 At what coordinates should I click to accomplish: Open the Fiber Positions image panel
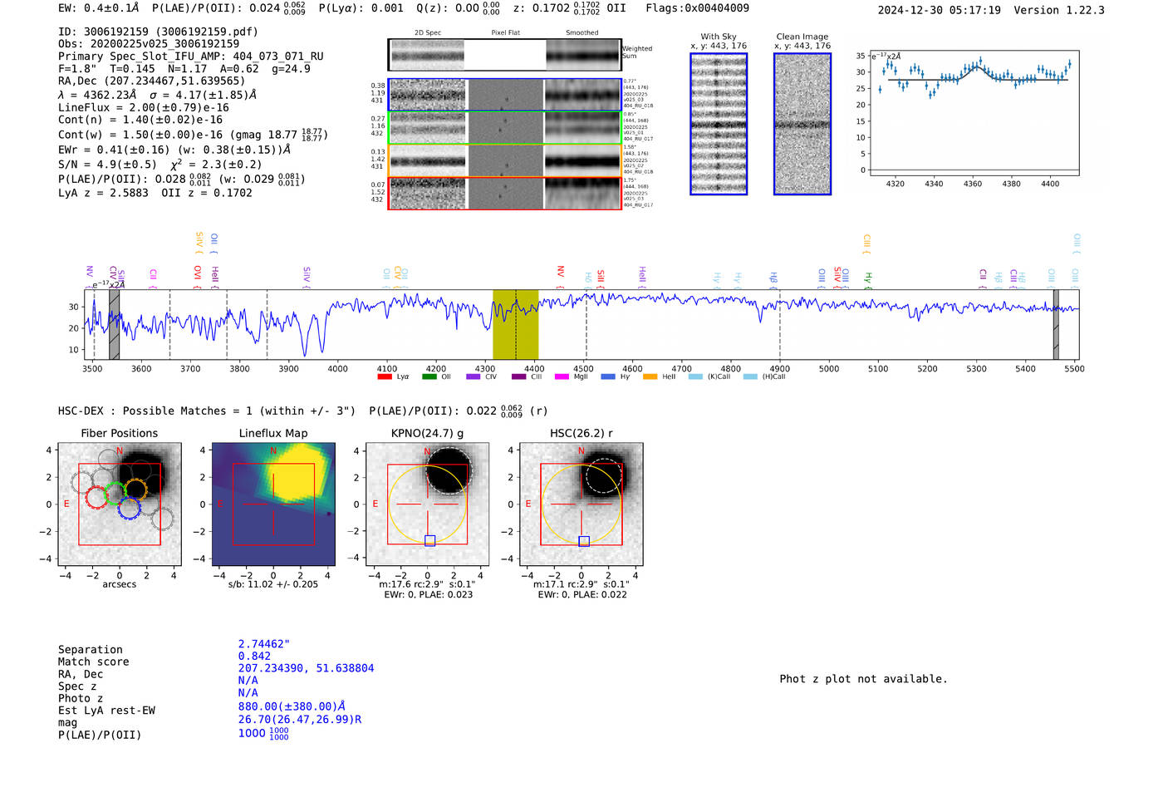pyautogui.click(x=120, y=504)
